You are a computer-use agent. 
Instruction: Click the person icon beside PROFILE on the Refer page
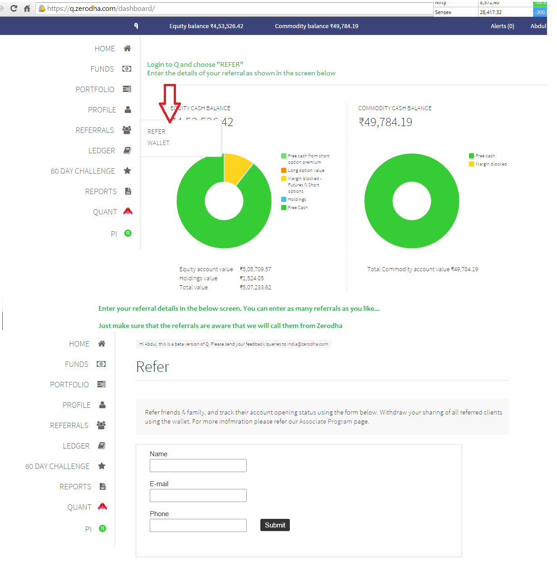[103, 405]
